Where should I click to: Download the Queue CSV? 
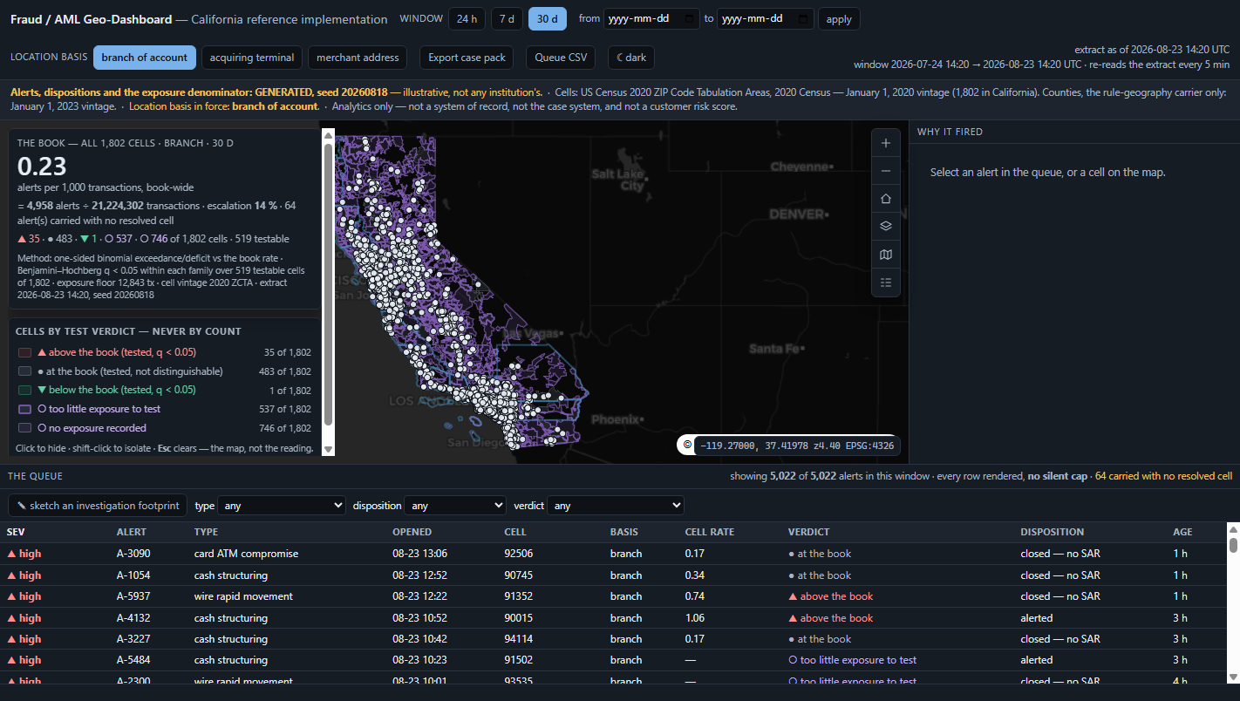coord(561,58)
